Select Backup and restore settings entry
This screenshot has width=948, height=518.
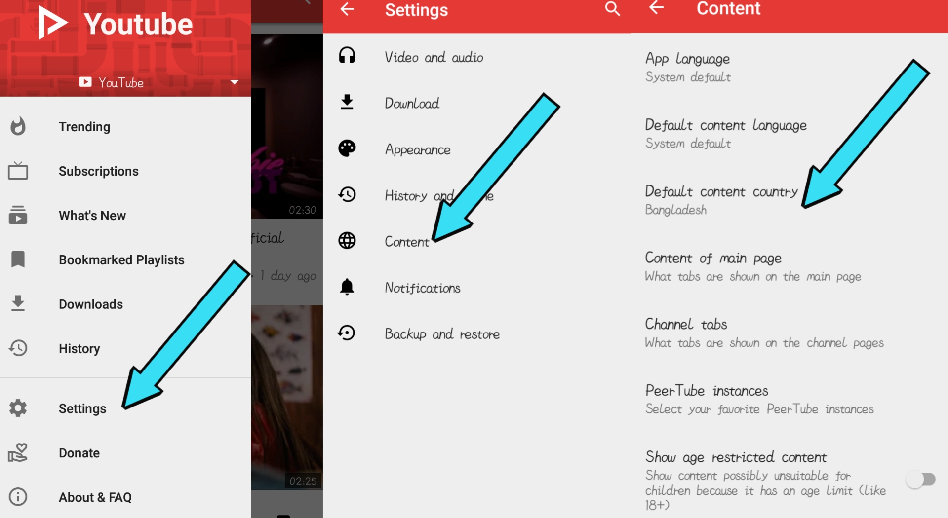[x=442, y=334]
